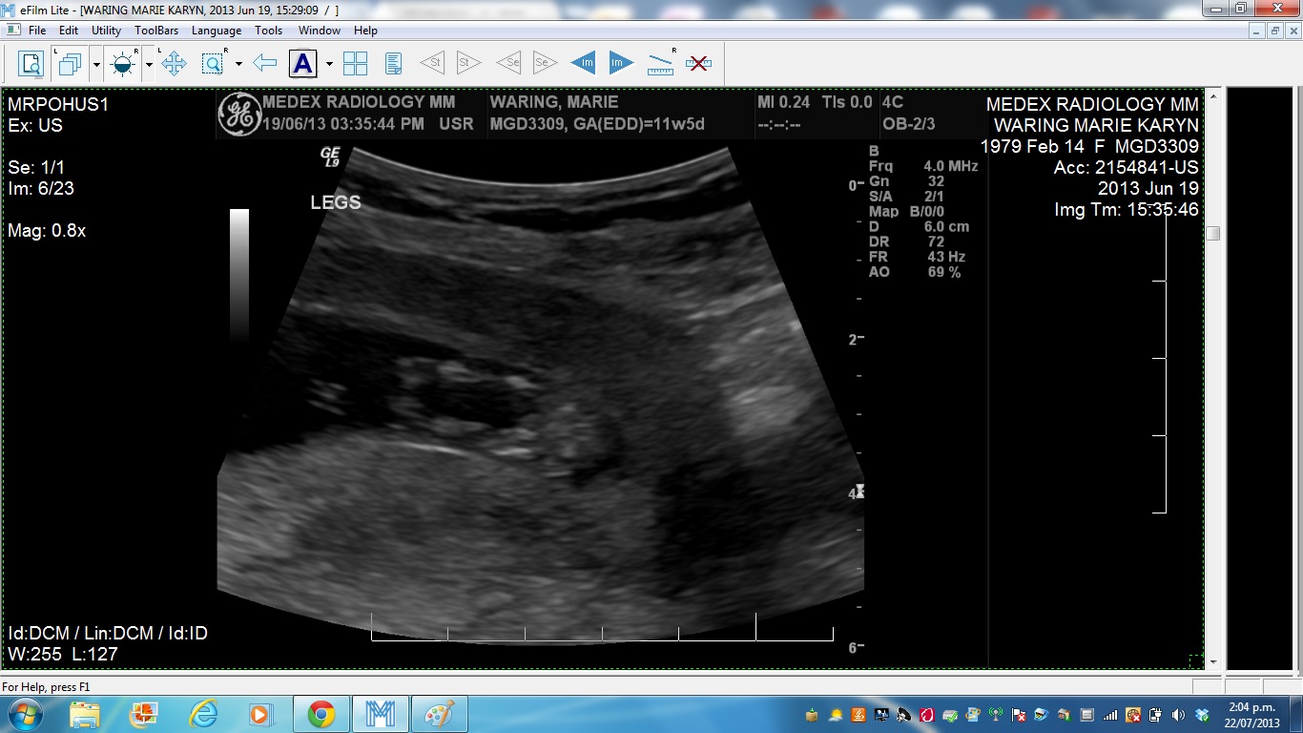Click the vertical scrollbar thumb at right
This screenshot has height=733, width=1303.
[x=1213, y=233]
